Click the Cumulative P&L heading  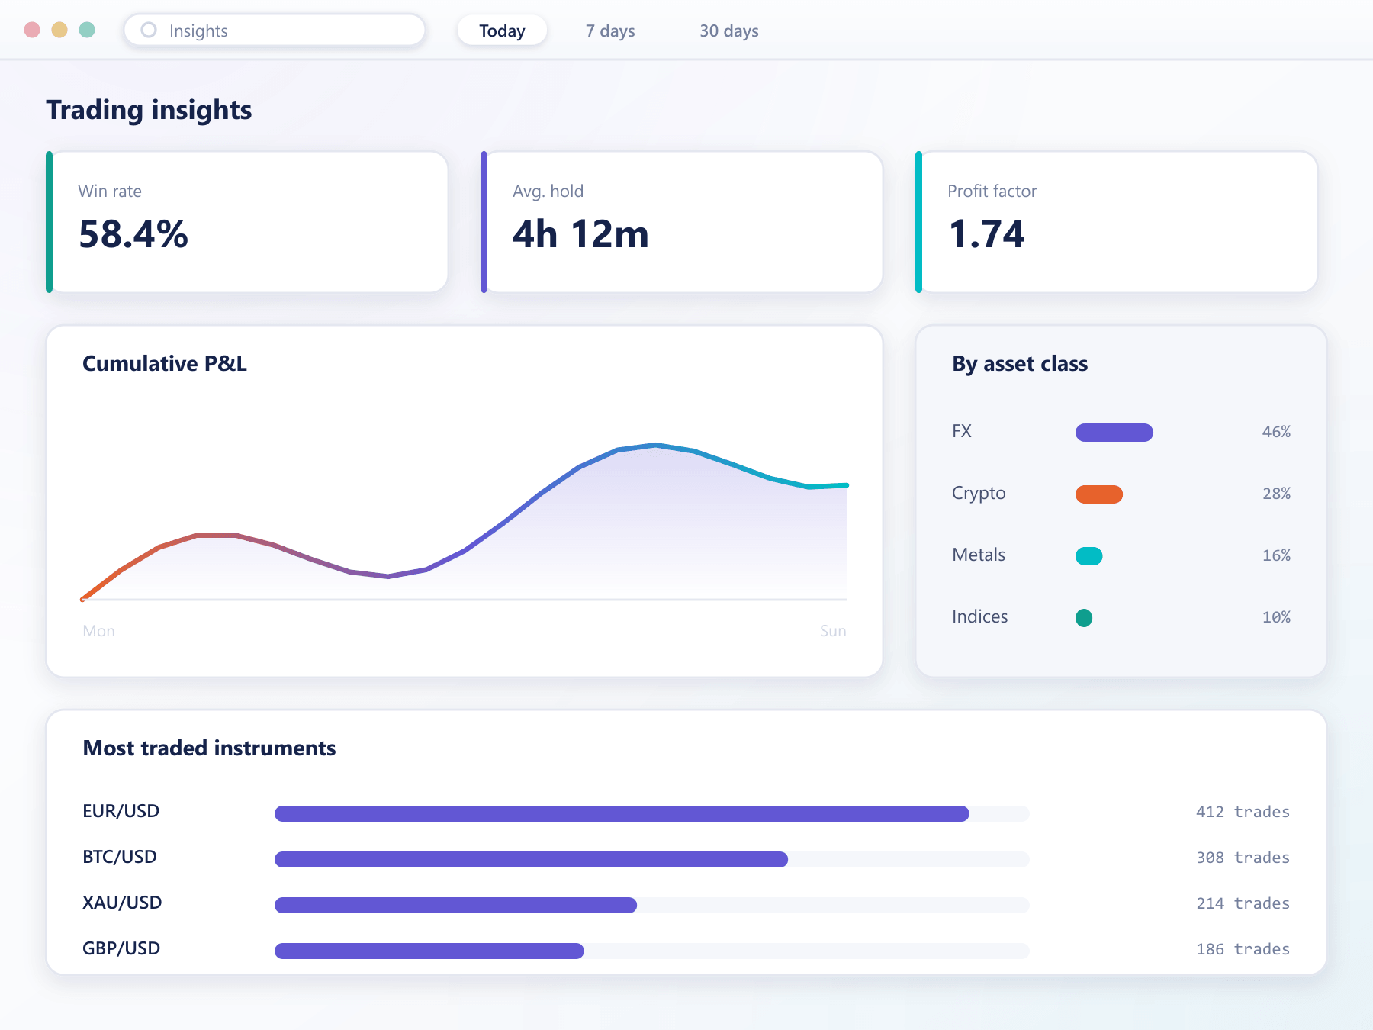165,364
